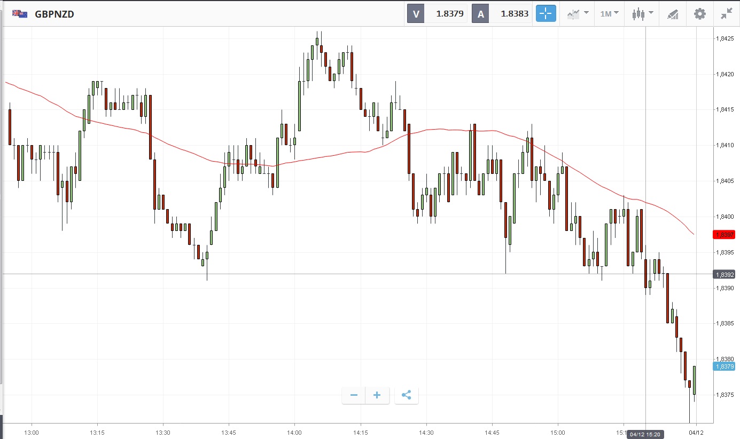740x439 pixels.
Task: Click the share chart icon
Action: coord(406,395)
